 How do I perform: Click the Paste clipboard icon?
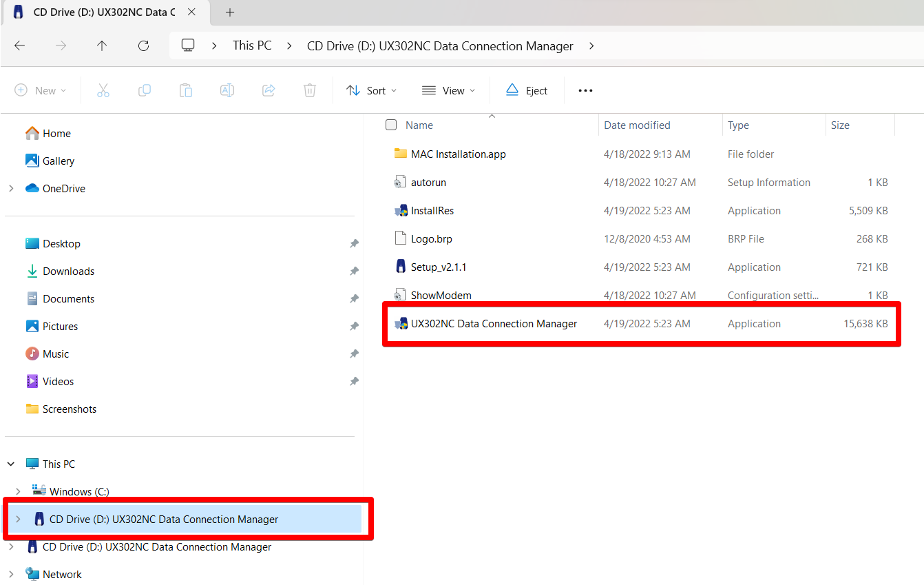click(x=186, y=90)
